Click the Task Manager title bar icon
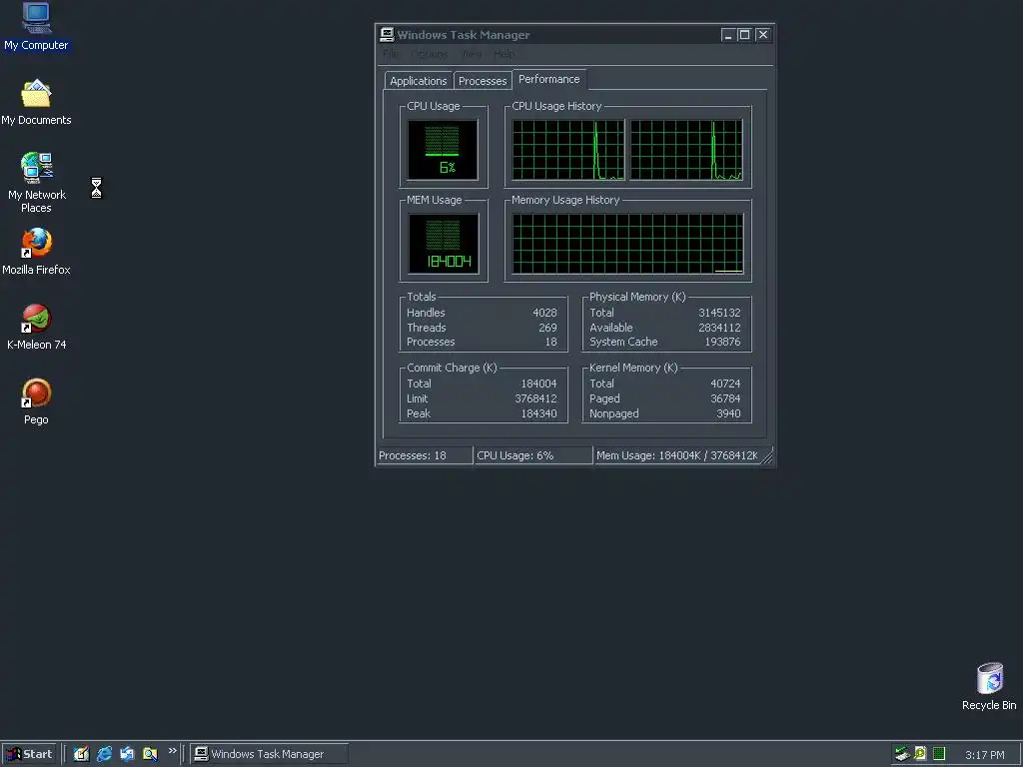Screen dimensions: 1023x767 point(387,35)
